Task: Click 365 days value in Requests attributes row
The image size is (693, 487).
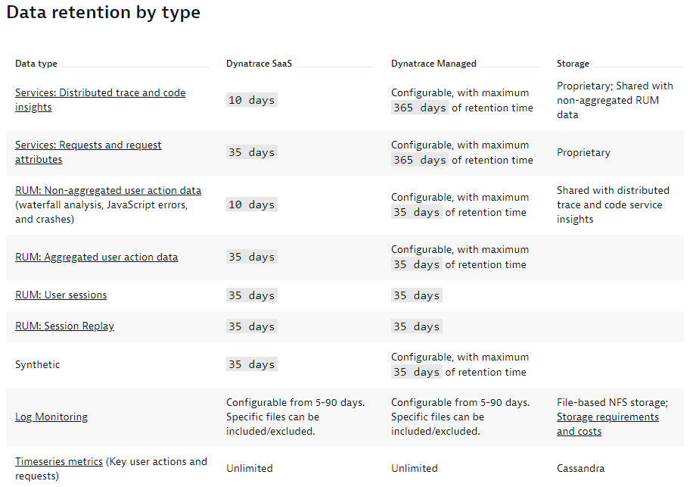Action: [420, 160]
